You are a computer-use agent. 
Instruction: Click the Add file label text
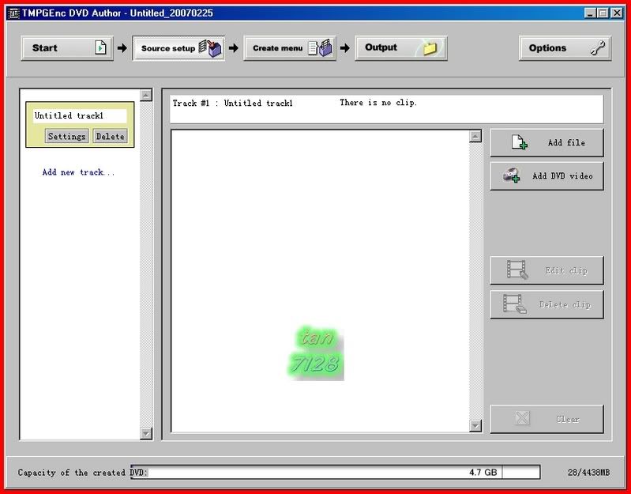pos(566,142)
